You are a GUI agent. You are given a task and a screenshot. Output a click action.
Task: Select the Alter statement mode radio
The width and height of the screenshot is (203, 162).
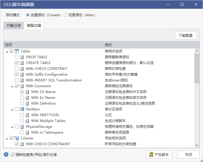pos(65,15)
